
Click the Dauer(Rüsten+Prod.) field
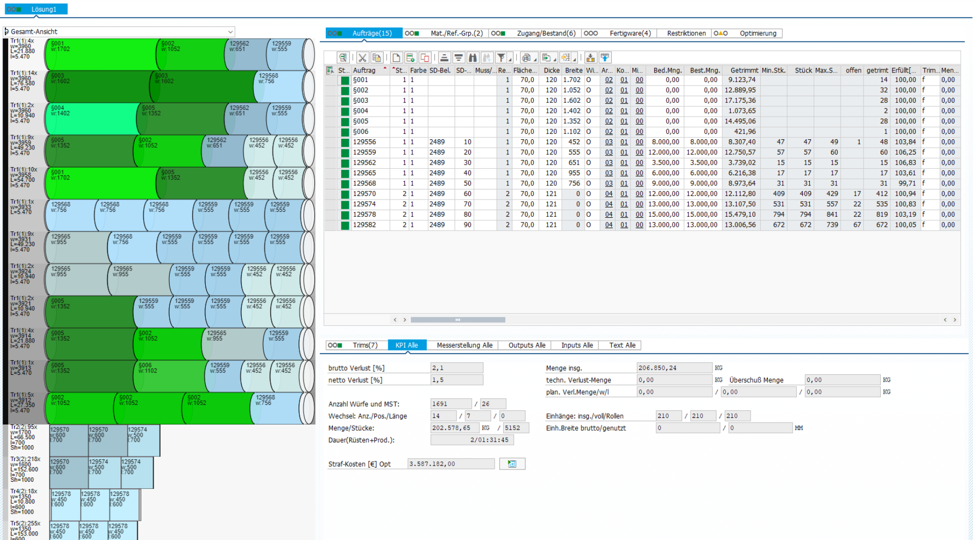pyautogui.click(x=472, y=440)
